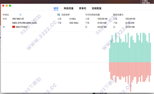
Task: Click the shuffle icon next to 当前速率
Action: tap(59, 15)
